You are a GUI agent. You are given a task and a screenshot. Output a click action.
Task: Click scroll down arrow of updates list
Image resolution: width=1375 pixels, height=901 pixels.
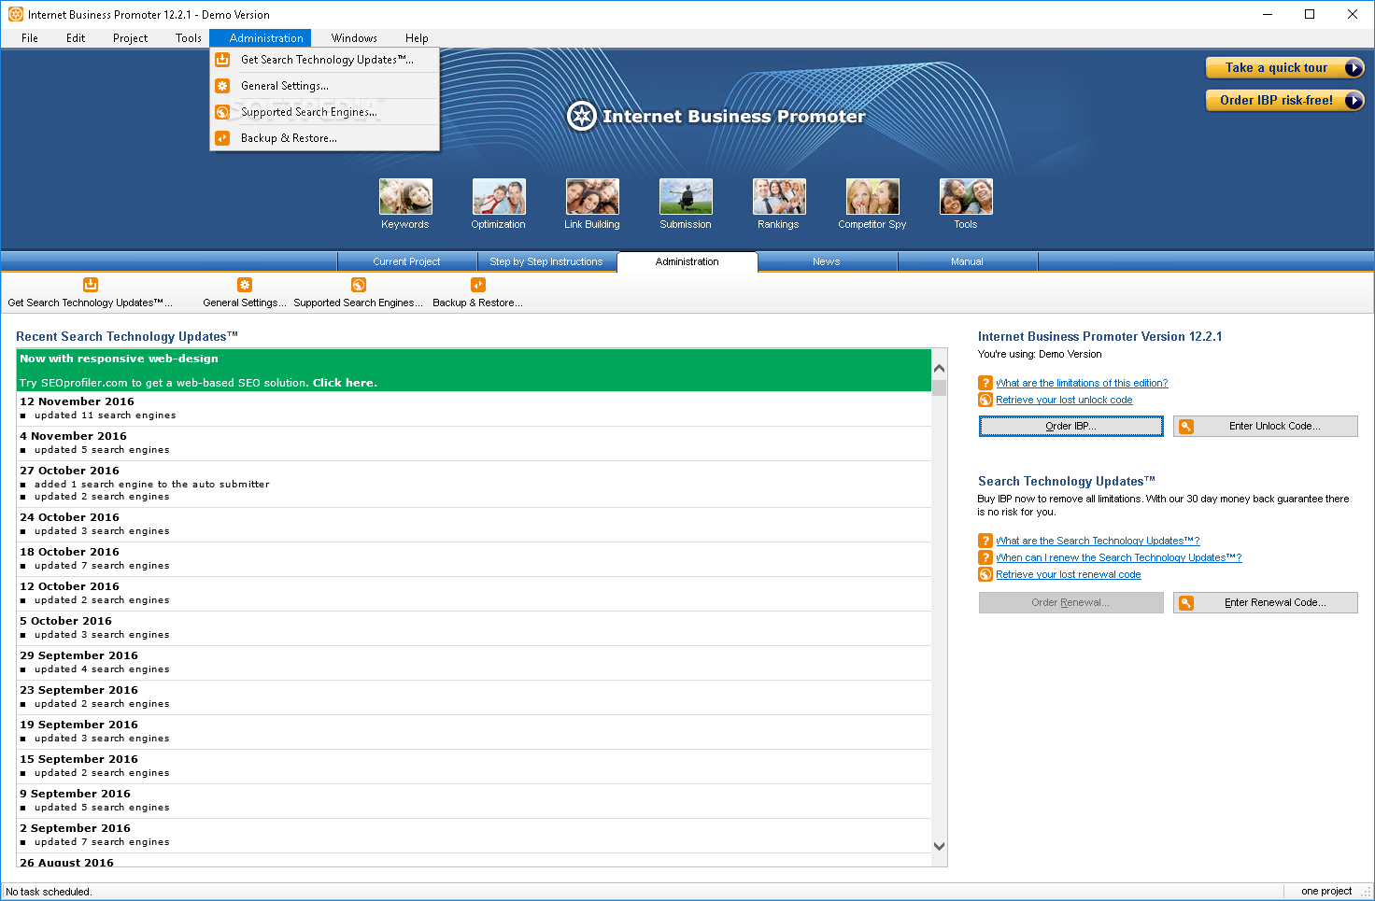point(940,846)
